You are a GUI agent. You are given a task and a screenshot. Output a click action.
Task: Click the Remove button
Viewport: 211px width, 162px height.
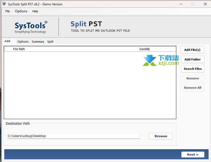tap(193, 78)
